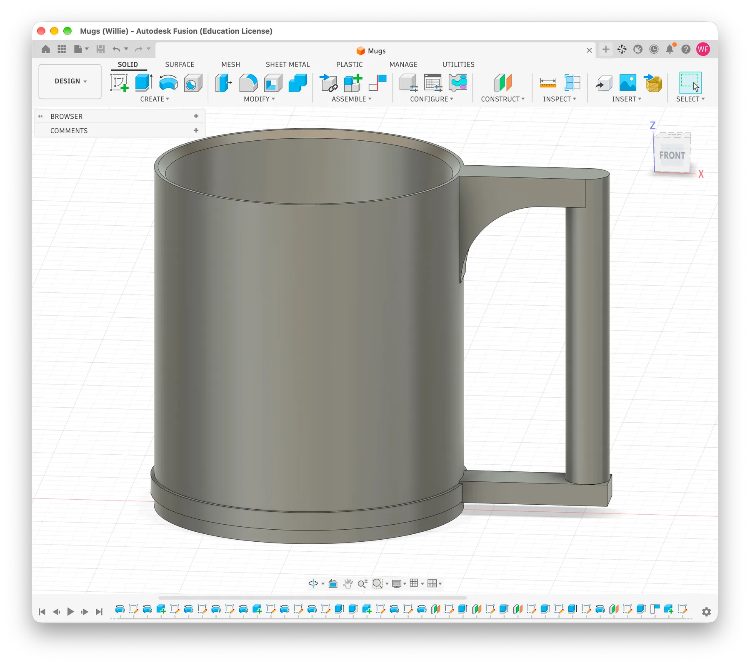Select the Shell tool icon

point(273,82)
